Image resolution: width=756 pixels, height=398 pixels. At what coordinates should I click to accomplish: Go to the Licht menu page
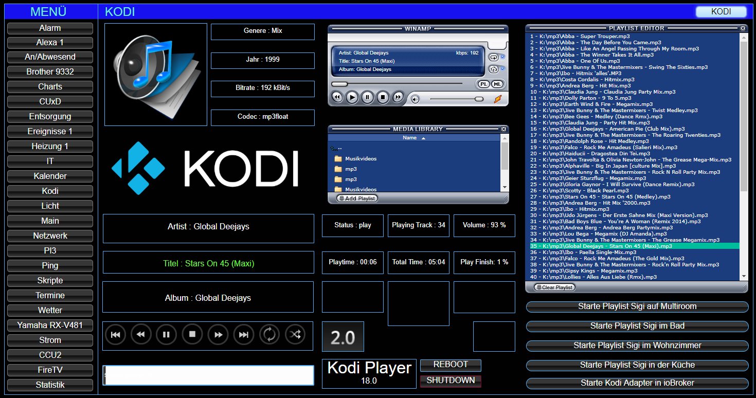(50, 206)
